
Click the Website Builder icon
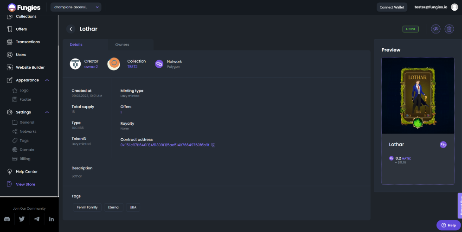pyautogui.click(x=10, y=67)
